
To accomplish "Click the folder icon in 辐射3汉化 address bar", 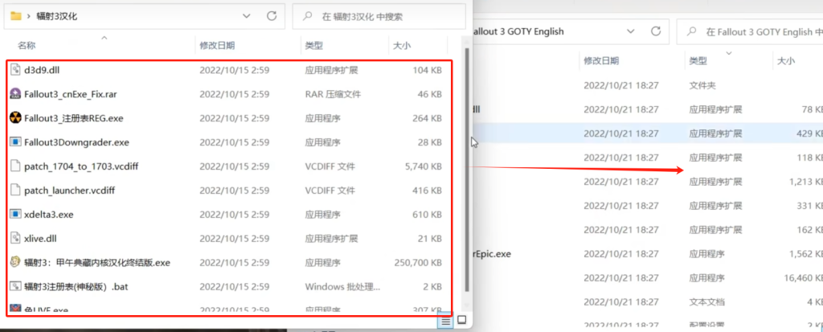I will [16, 16].
